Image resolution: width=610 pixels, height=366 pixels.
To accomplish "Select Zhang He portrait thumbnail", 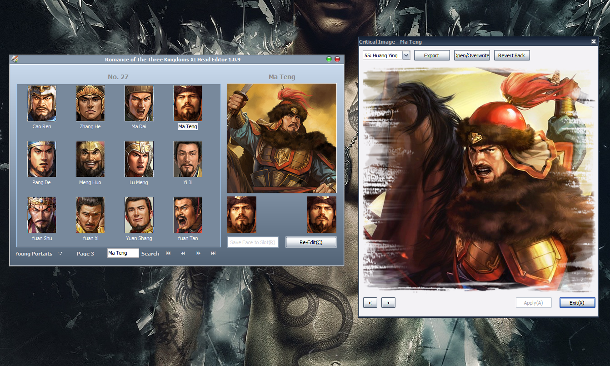I will point(90,103).
